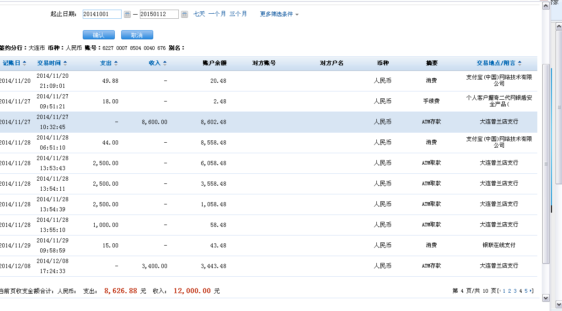The image size is (562, 311).
Task: Select the 一个月 date range
Action: click(217, 14)
